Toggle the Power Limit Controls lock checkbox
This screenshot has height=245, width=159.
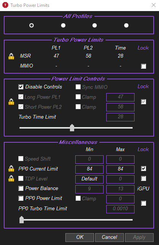tap(143, 102)
